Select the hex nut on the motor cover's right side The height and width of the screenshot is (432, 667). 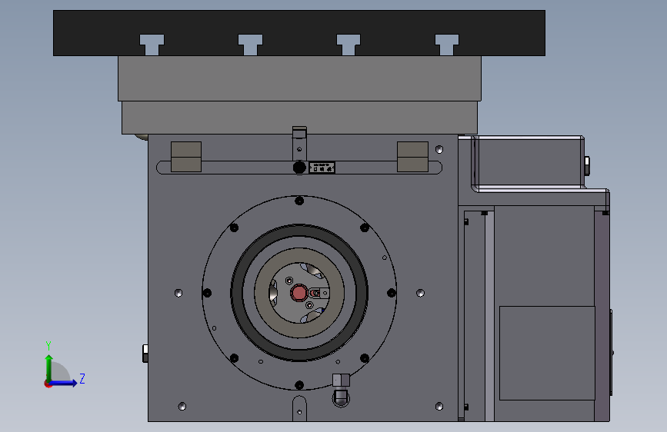click(x=586, y=166)
